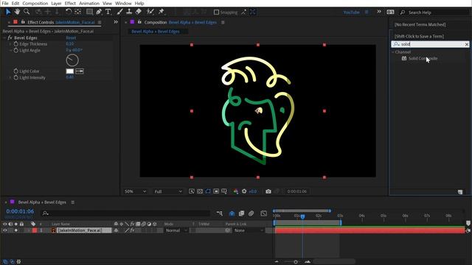
Task: Collapse the Bevel Edges effect group
Action: click(4, 38)
